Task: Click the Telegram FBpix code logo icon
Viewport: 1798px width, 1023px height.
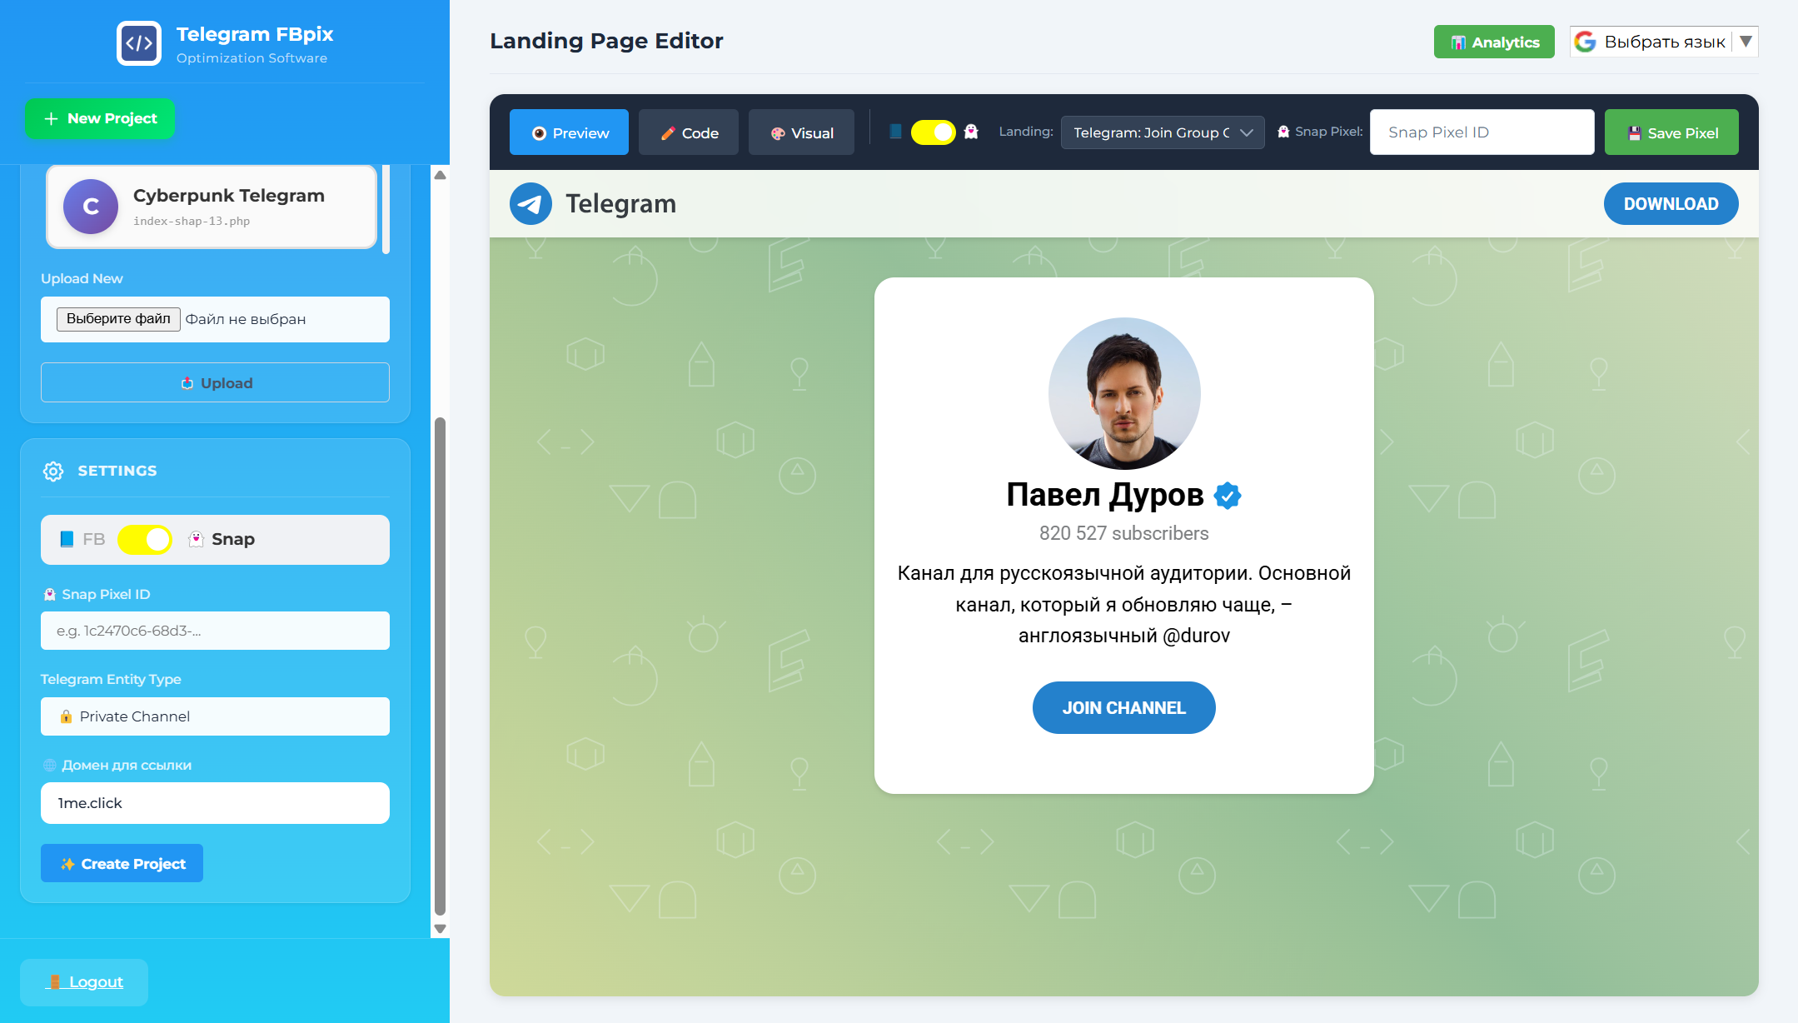Action: 138,43
